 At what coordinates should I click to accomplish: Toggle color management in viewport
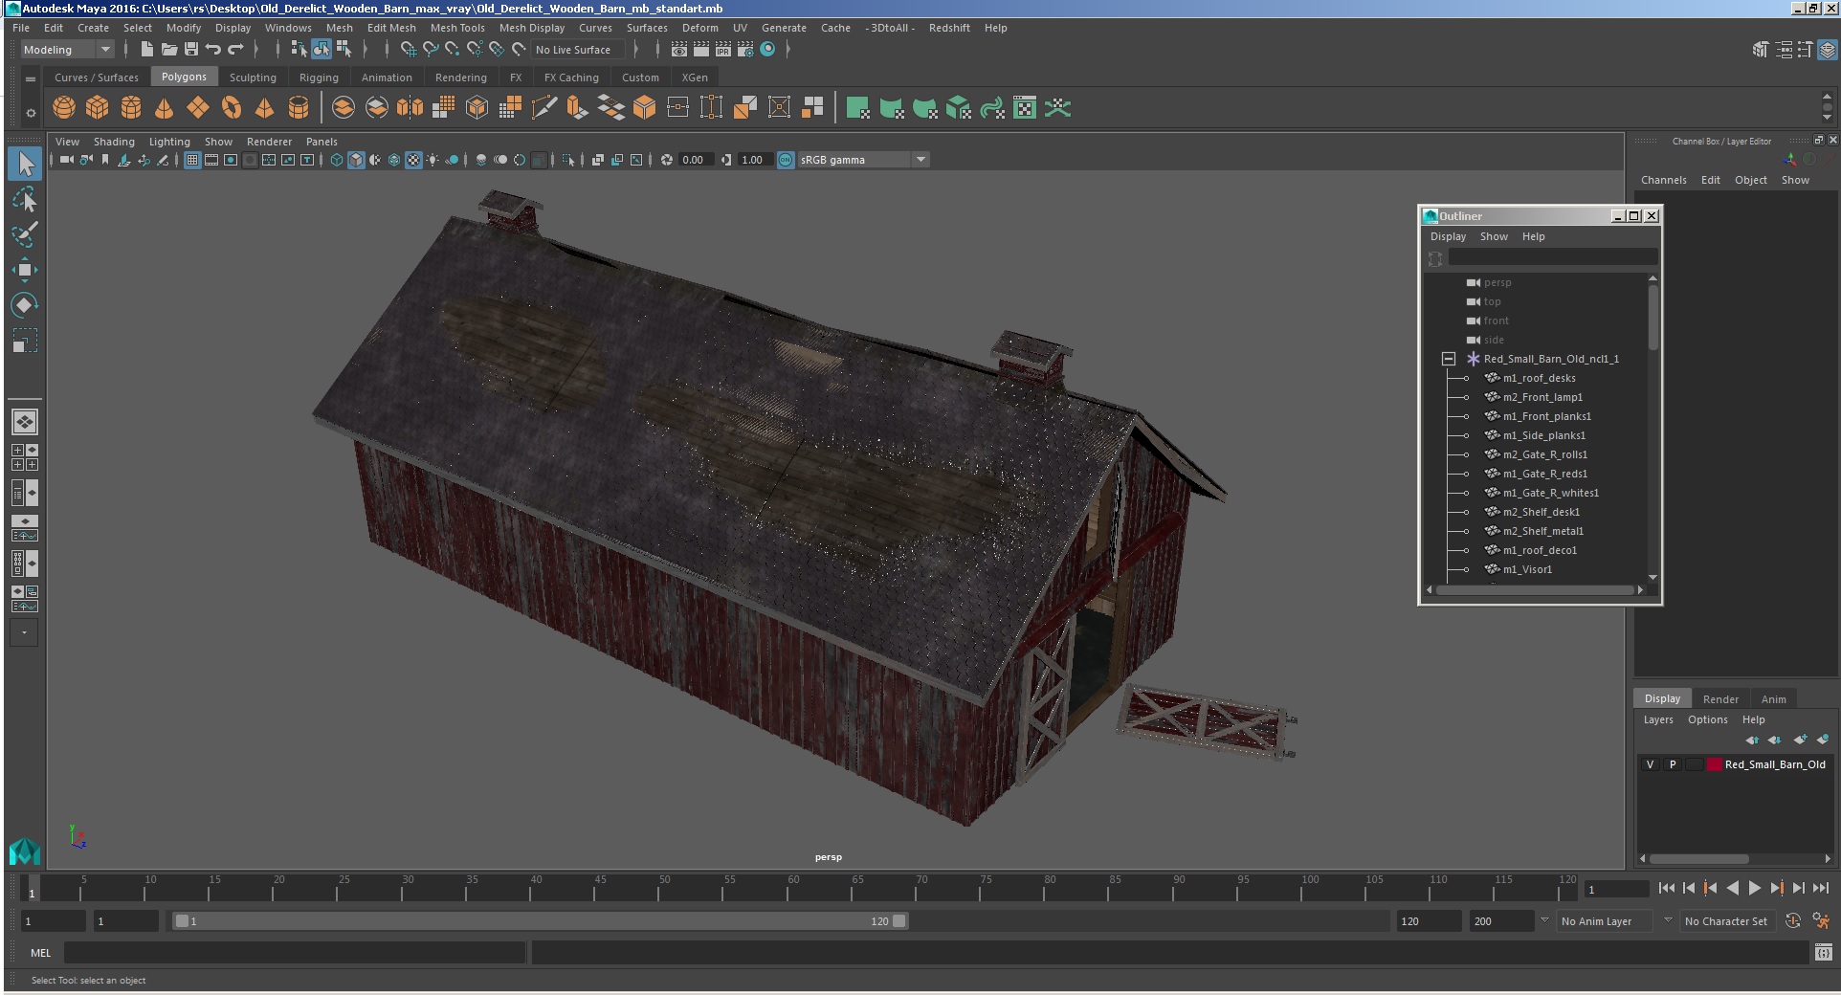coord(786,160)
